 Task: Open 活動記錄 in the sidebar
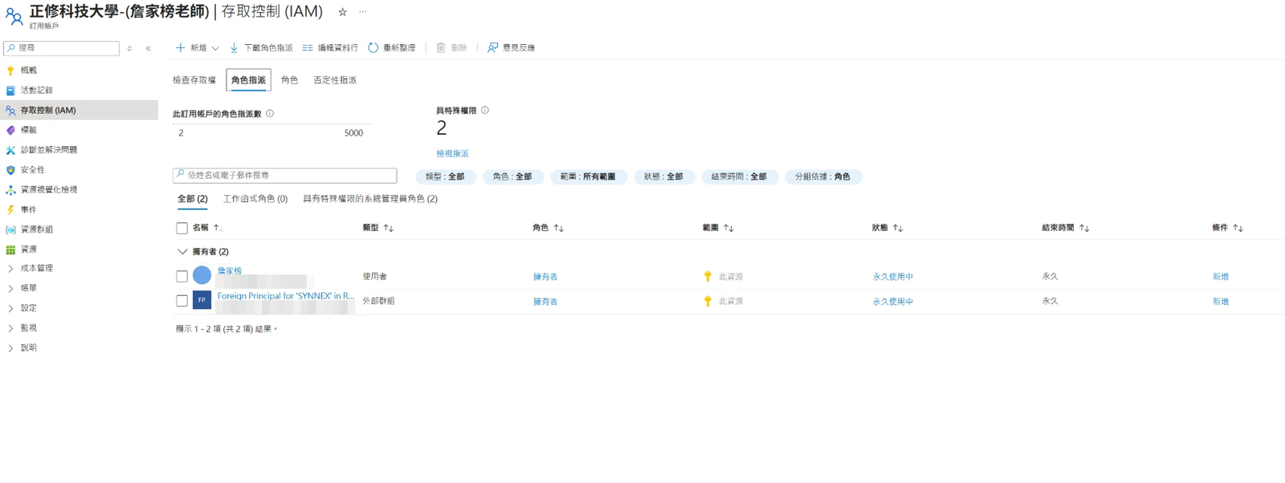point(36,91)
